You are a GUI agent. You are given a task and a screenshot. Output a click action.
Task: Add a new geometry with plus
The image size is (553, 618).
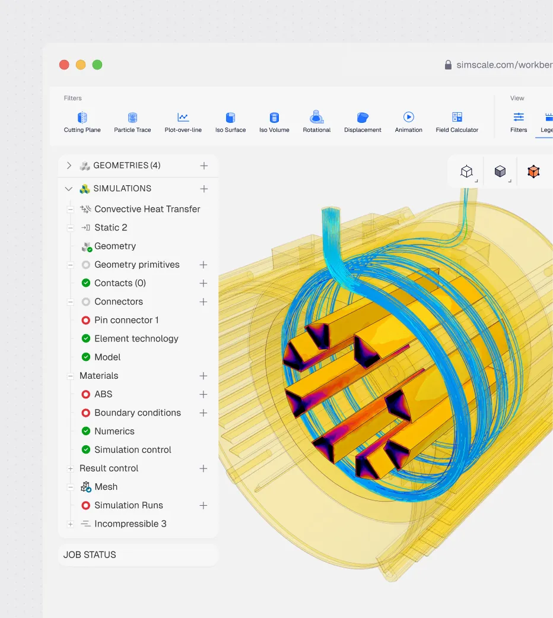[x=204, y=166]
